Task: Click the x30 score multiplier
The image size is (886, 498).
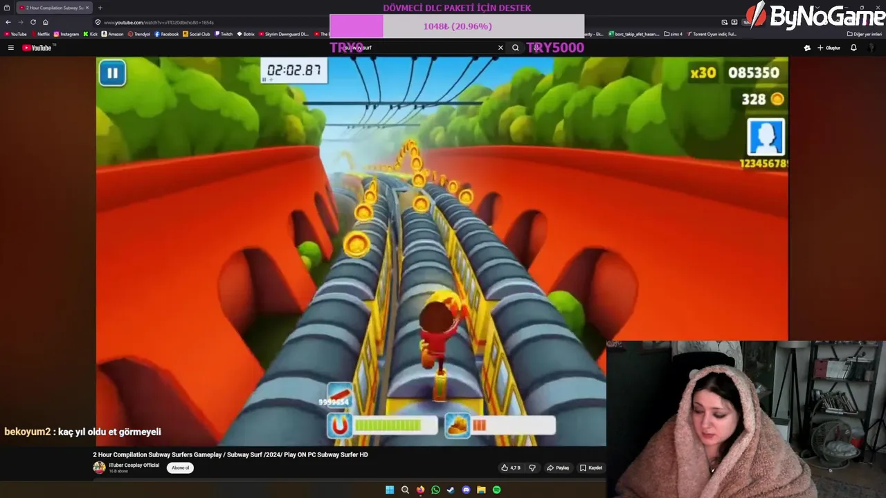Action: pyautogui.click(x=703, y=73)
